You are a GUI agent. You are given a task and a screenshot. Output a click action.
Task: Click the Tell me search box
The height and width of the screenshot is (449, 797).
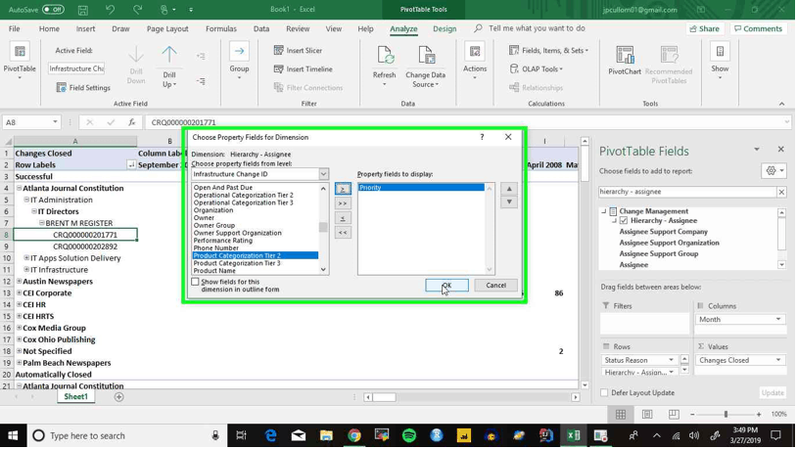tap(537, 29)
